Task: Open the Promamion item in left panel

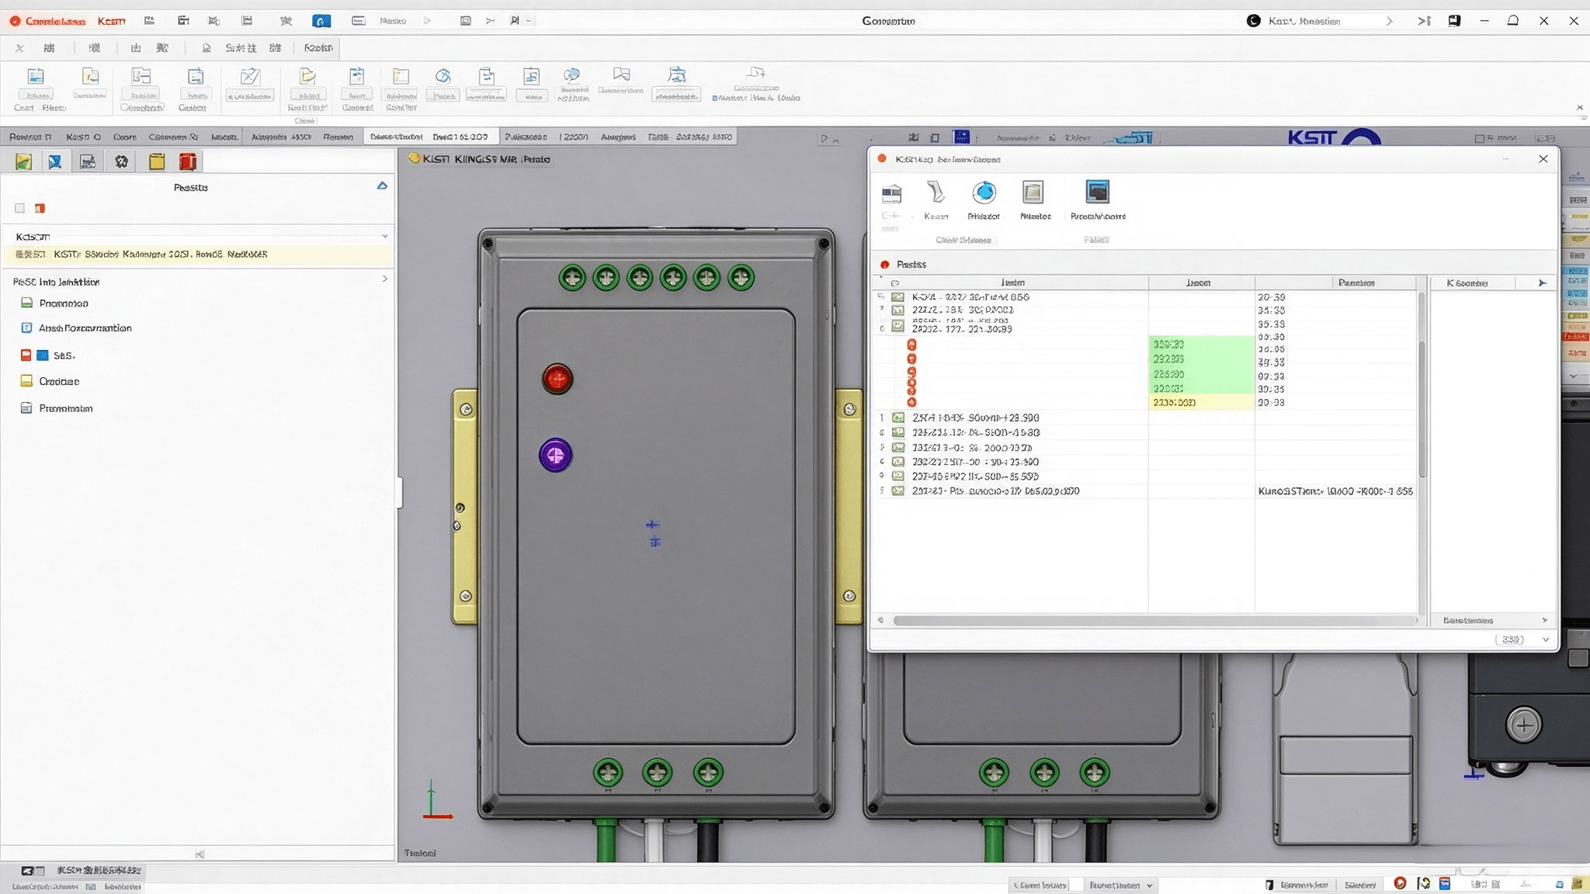Action: 64,303
